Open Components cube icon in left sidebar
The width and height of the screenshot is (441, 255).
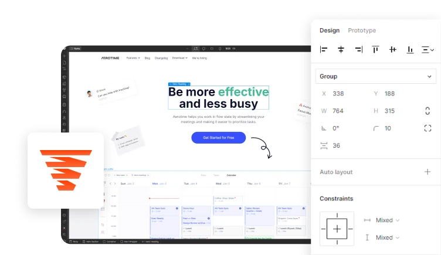pos(65,77)
